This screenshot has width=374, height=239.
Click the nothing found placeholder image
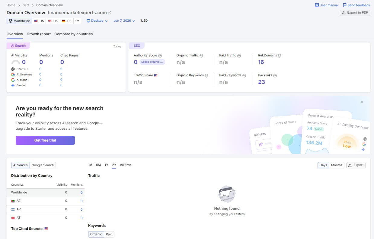[x=227, y=194]
